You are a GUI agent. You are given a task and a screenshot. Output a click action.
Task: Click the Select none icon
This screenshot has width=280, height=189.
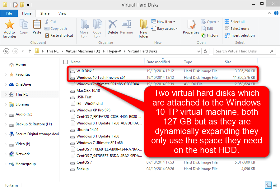pos(227,29)
